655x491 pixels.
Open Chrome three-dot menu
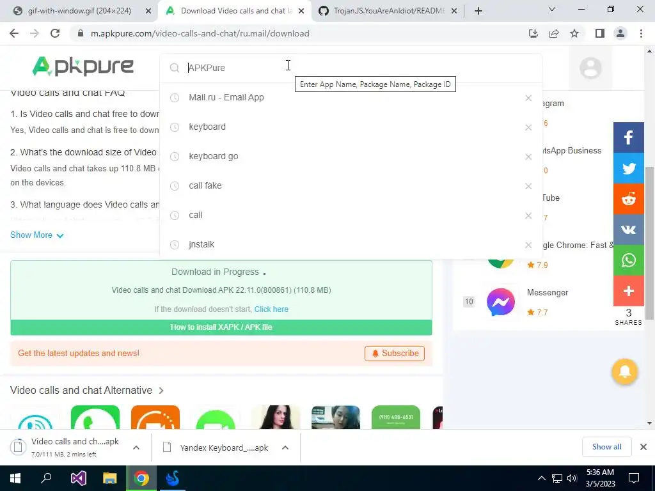[641, 33]
